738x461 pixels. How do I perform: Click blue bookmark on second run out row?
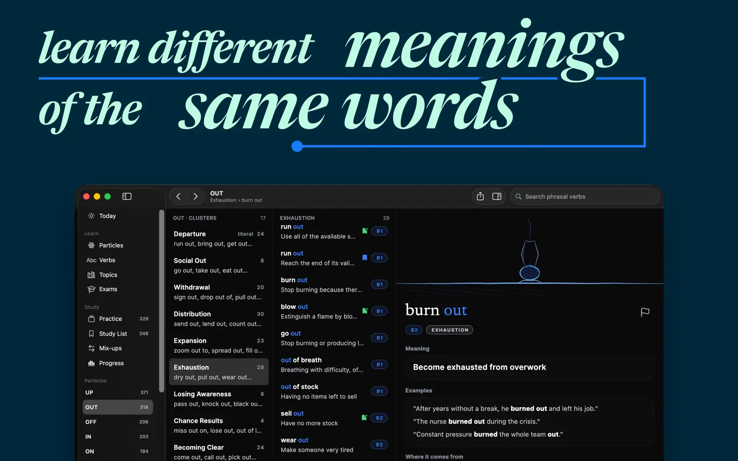tap(365, 258)
